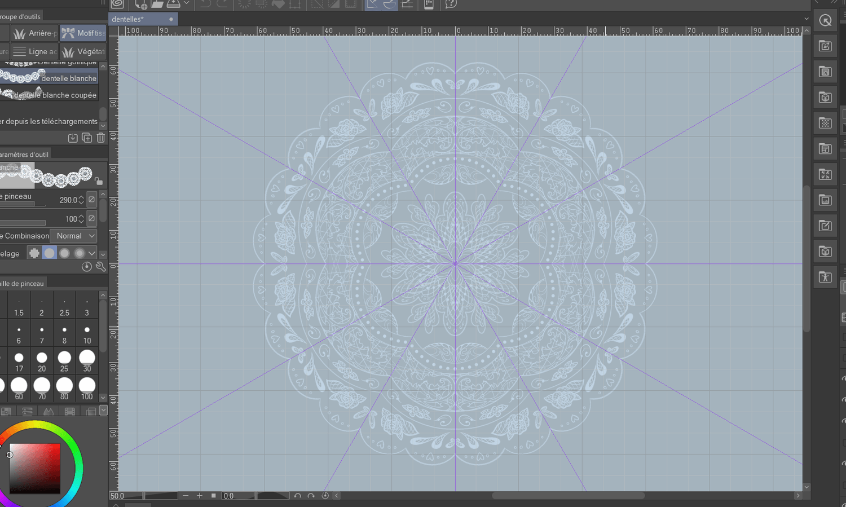Screen dimensions: 846x507
Task: Undo the last action
Action: pos(205,4)
